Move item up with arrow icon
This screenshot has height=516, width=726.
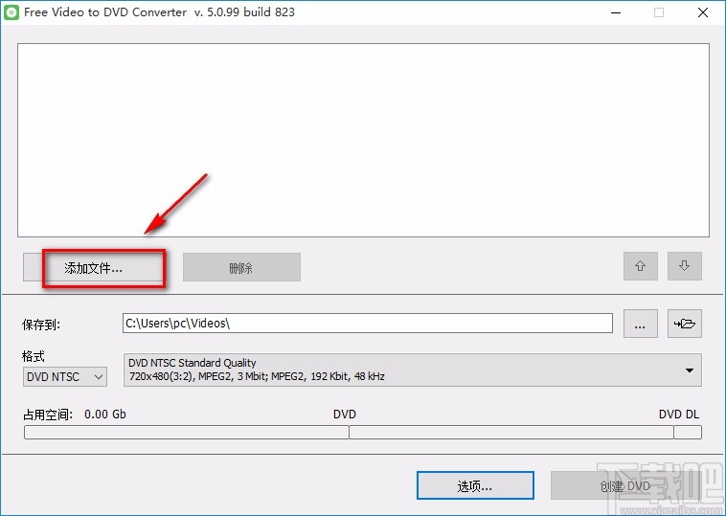pyautogui.click(x=641, y=266)
